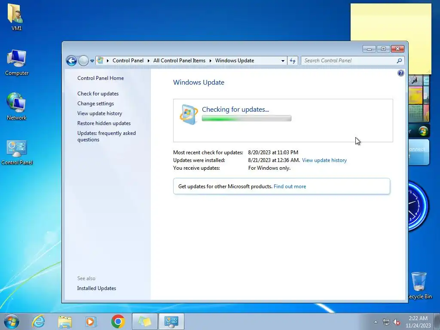The image size is (440, 330).
Task: Click Check for updates link
Action: pyautogui.click(x=98, y=93)
